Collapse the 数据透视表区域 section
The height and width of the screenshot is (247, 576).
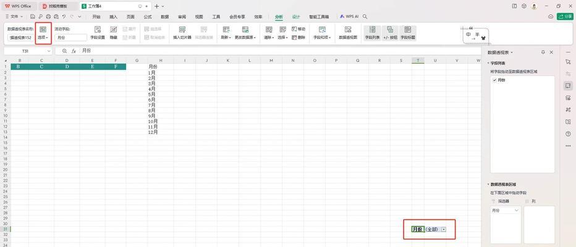coord(489,184)
